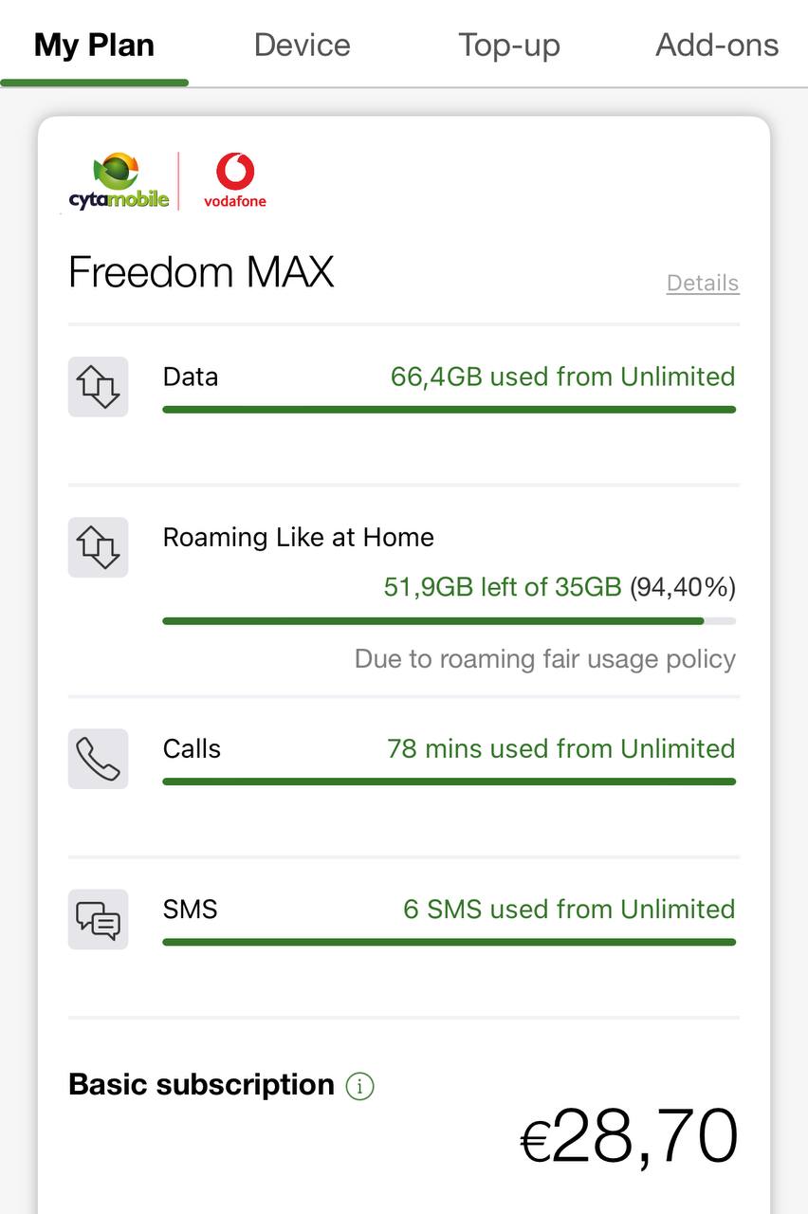Select the Add-ons tab
This screenshot has width=808, height=1214.
tap(717, 45)
